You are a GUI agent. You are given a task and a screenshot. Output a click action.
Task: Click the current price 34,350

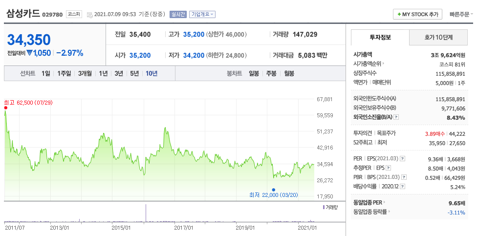(29, 40)
